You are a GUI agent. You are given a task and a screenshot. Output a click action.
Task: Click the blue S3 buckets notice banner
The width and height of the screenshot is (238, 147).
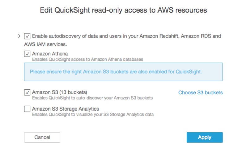click(x=123, y=72)
